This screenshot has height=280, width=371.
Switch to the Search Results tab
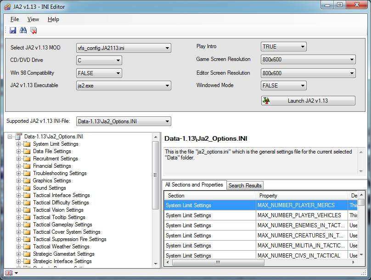click(245, 186)
